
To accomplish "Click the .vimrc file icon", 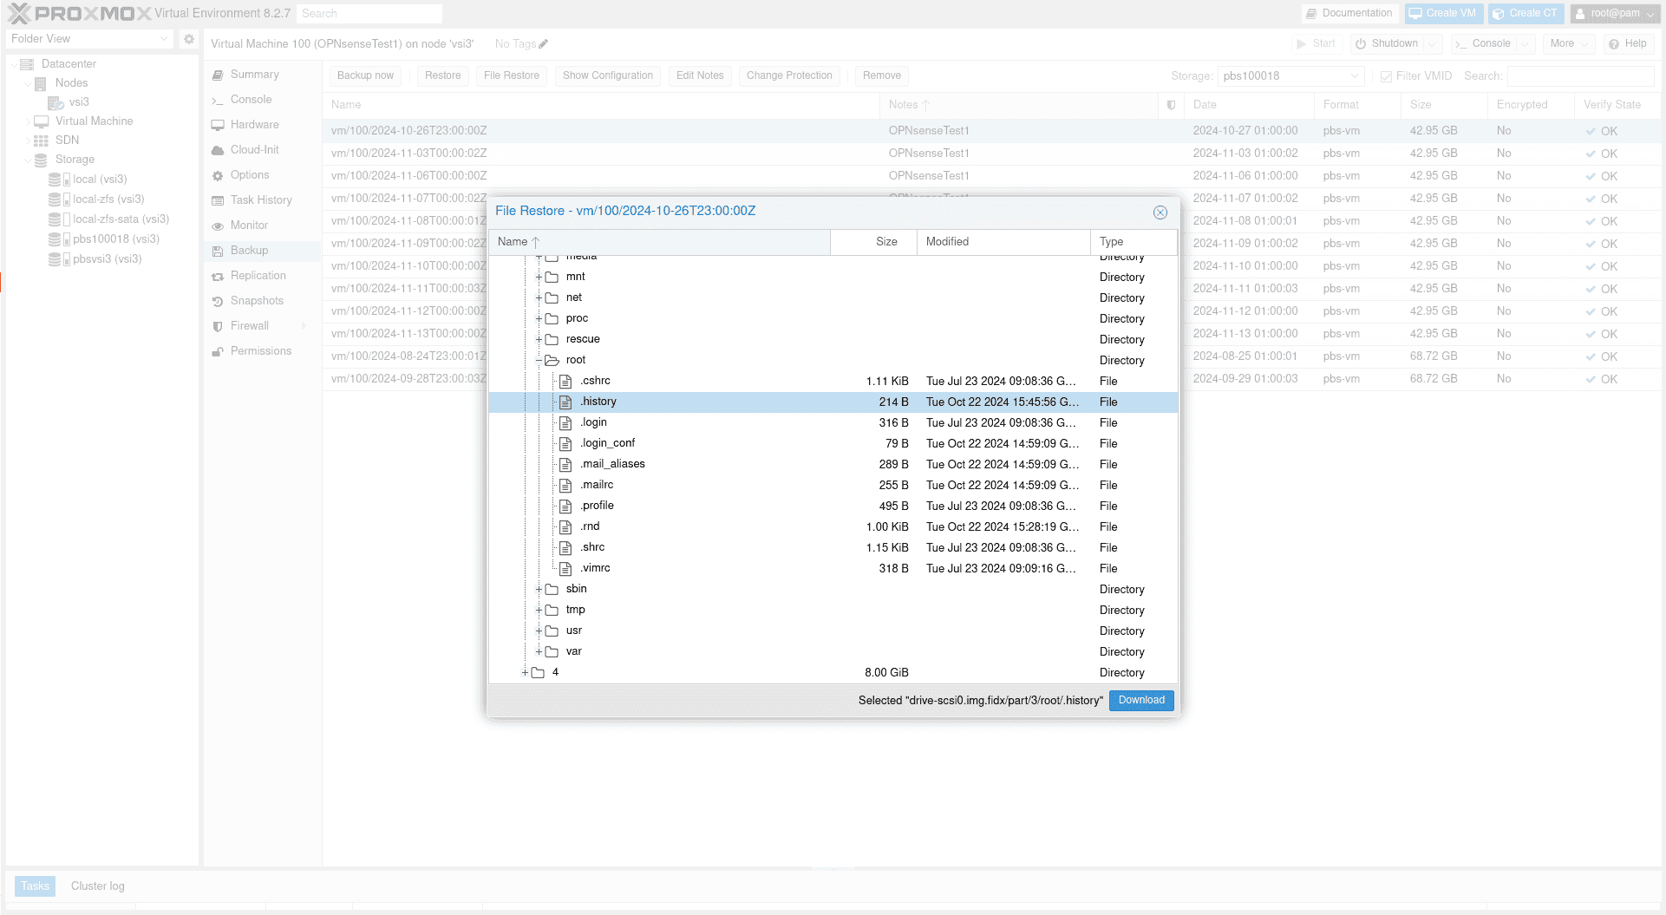I will 565,569.
